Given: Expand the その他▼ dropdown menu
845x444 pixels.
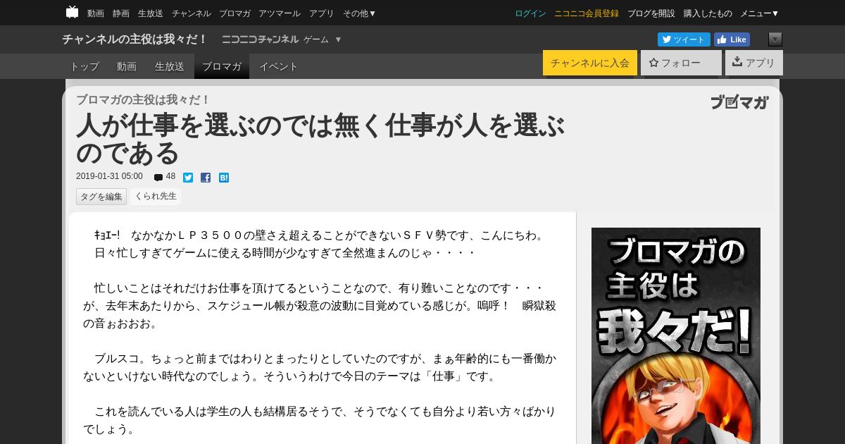Looking at the screenshot, I should tap(360, 13).
